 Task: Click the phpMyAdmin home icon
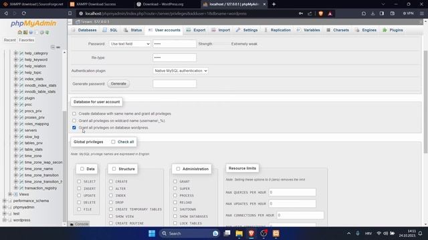pos(19,33)
